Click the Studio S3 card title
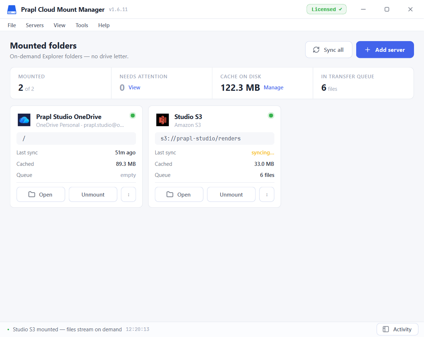Image resolution: width=424 pixels, height=337 pixels. click(x=188, y=117)
